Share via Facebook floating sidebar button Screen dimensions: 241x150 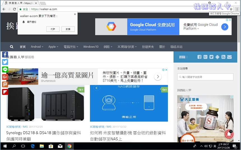(x=5, y=54)
